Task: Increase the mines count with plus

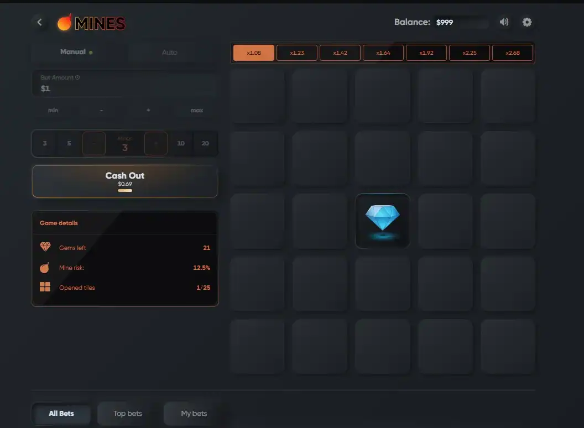Action: click(x=156, y=143)
